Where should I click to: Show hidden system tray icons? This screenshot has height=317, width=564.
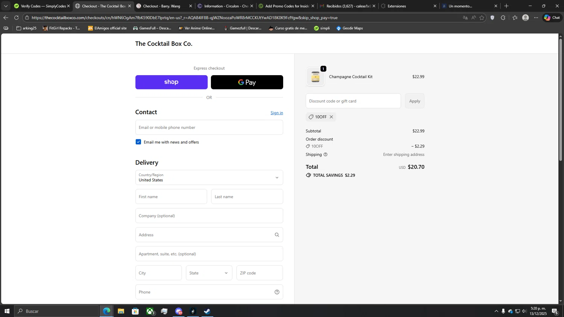(x=496, y=311)
